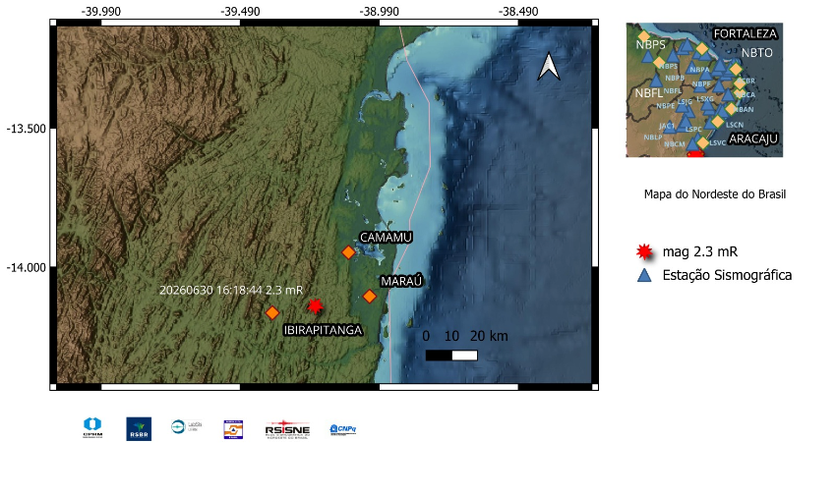The height and width of the screenshot is (496, 836).
Task: Click the NBPE station label in the inset
Action: pyautogui.click(x=666, y=106)
